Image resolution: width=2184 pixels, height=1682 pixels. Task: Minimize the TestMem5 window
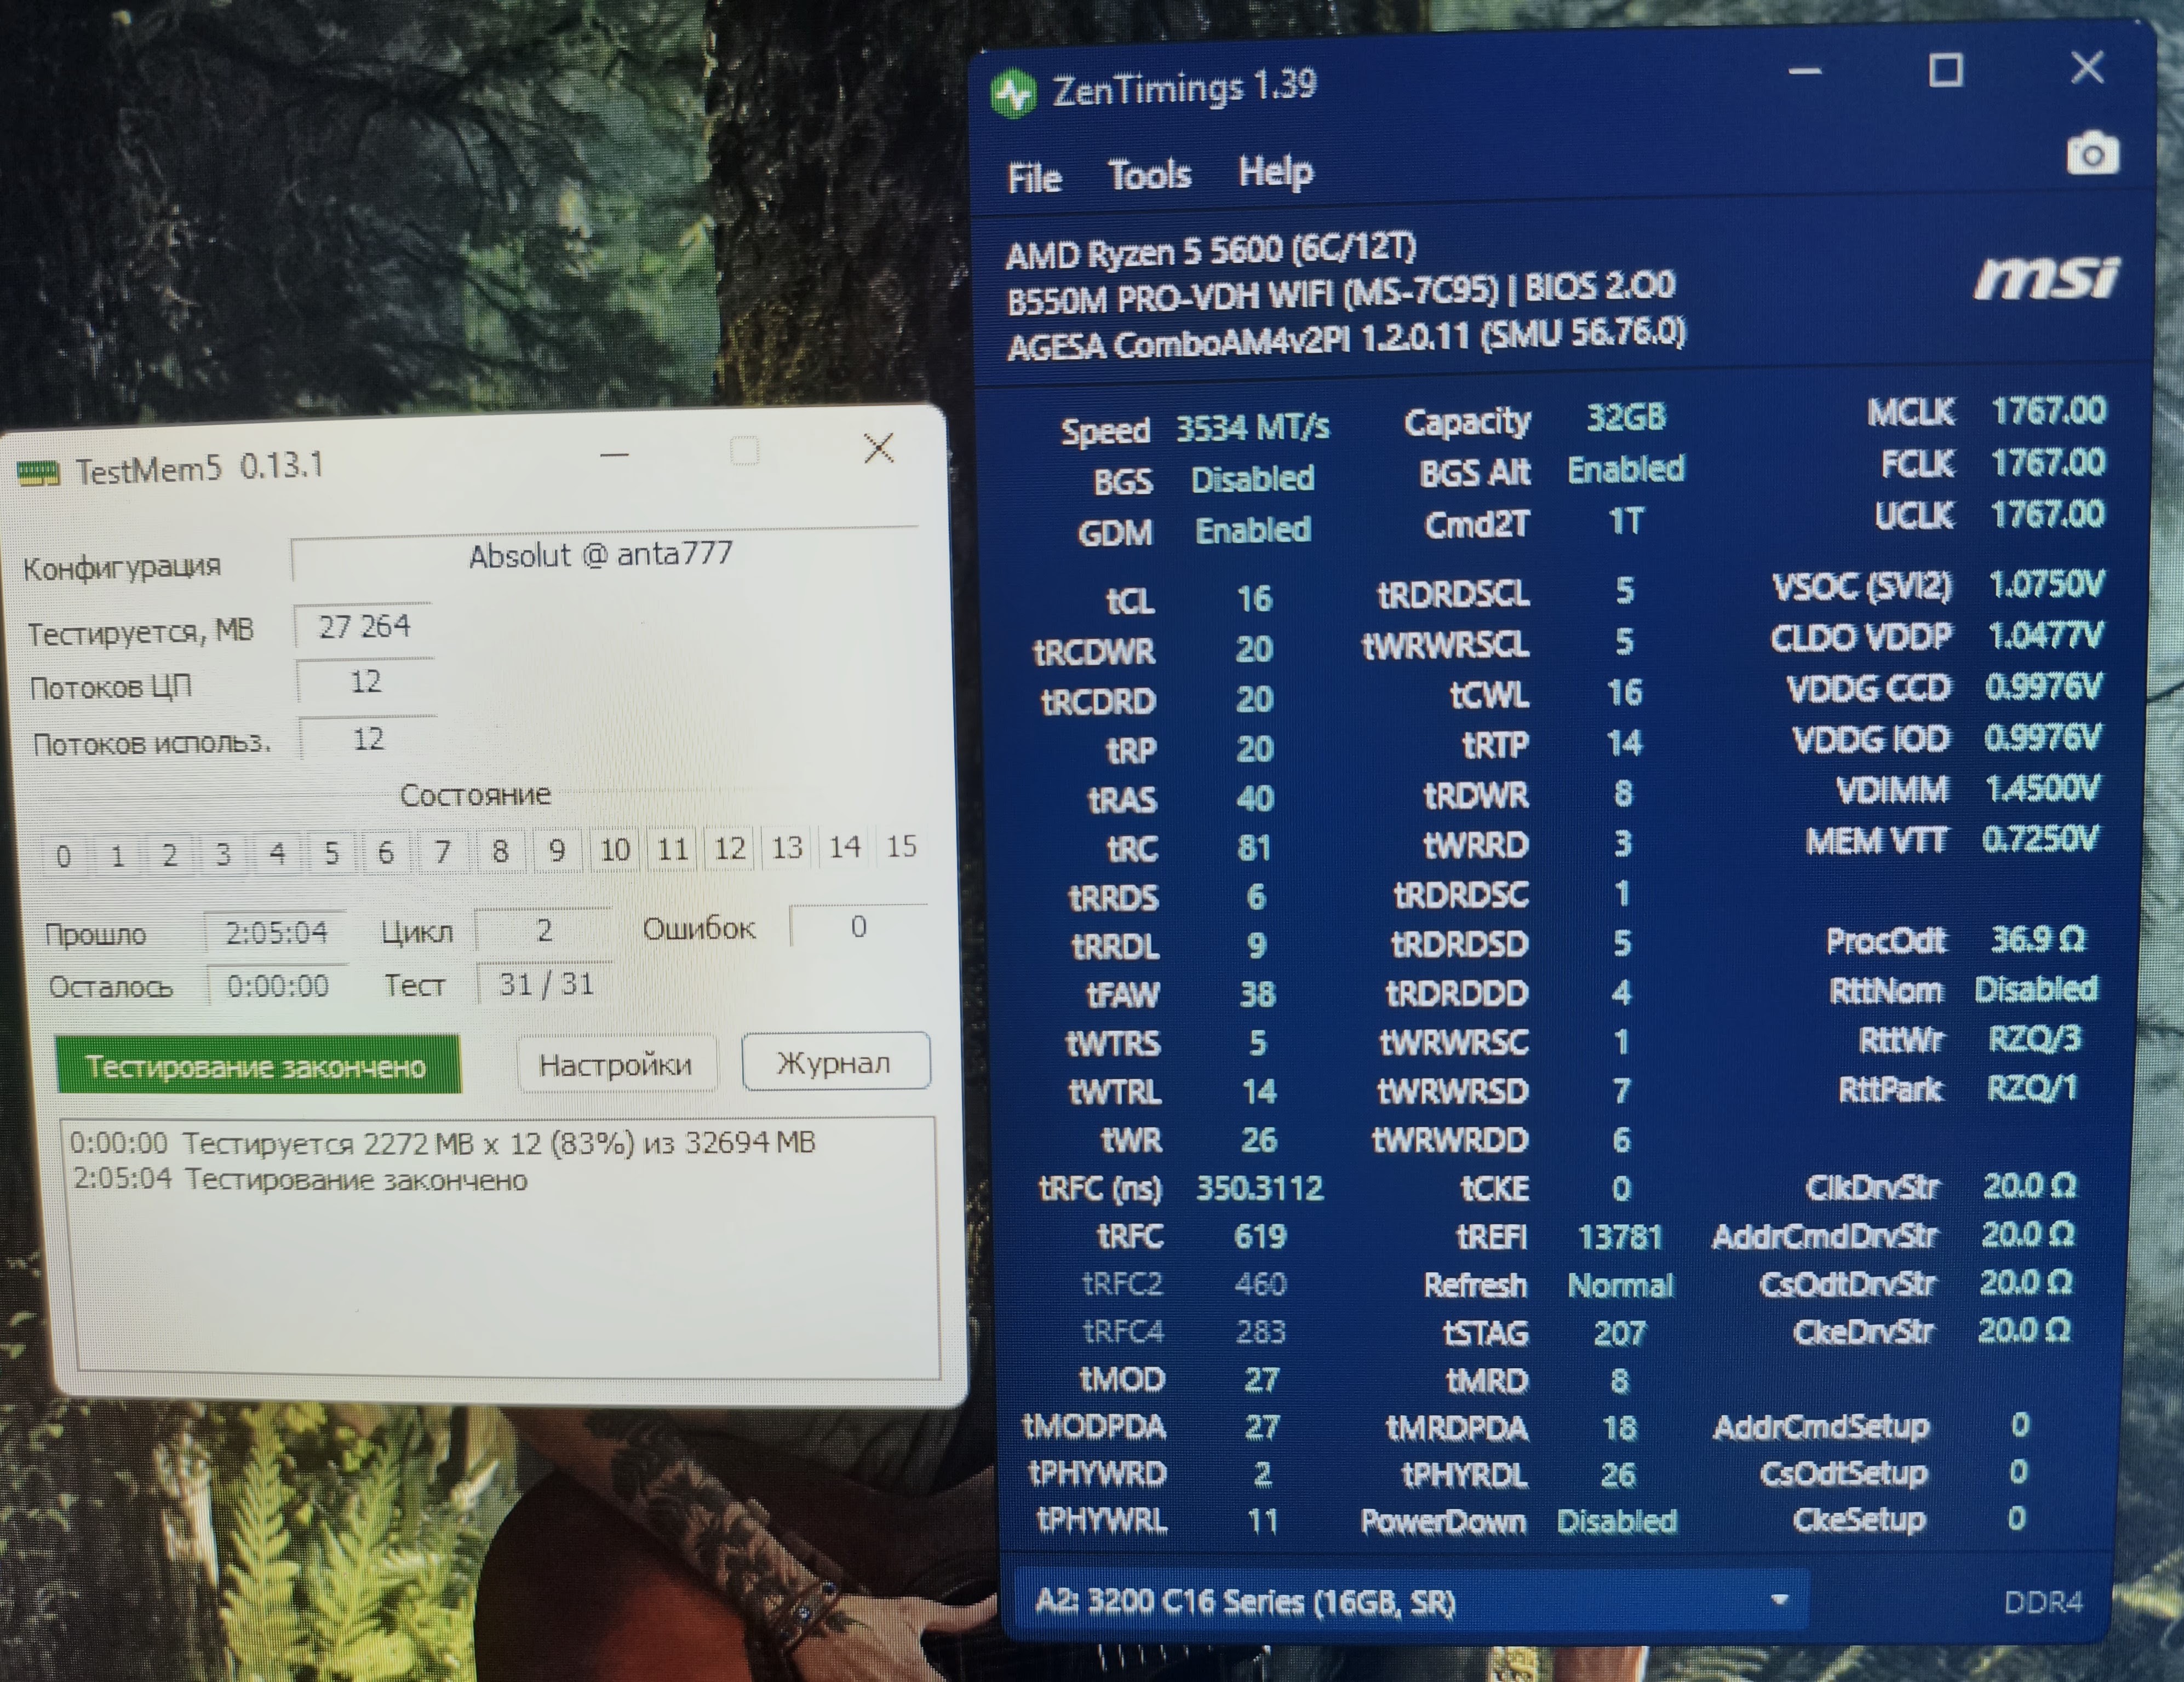(x=614, y=456)
